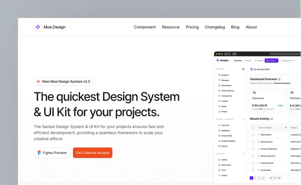The height and width of the screenshot is (185, 301).
Task: Open the Total Income card three-dot menu
Action: [283, 92]
